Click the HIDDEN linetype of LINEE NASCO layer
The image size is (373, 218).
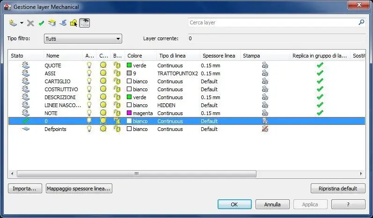(166, 105)
